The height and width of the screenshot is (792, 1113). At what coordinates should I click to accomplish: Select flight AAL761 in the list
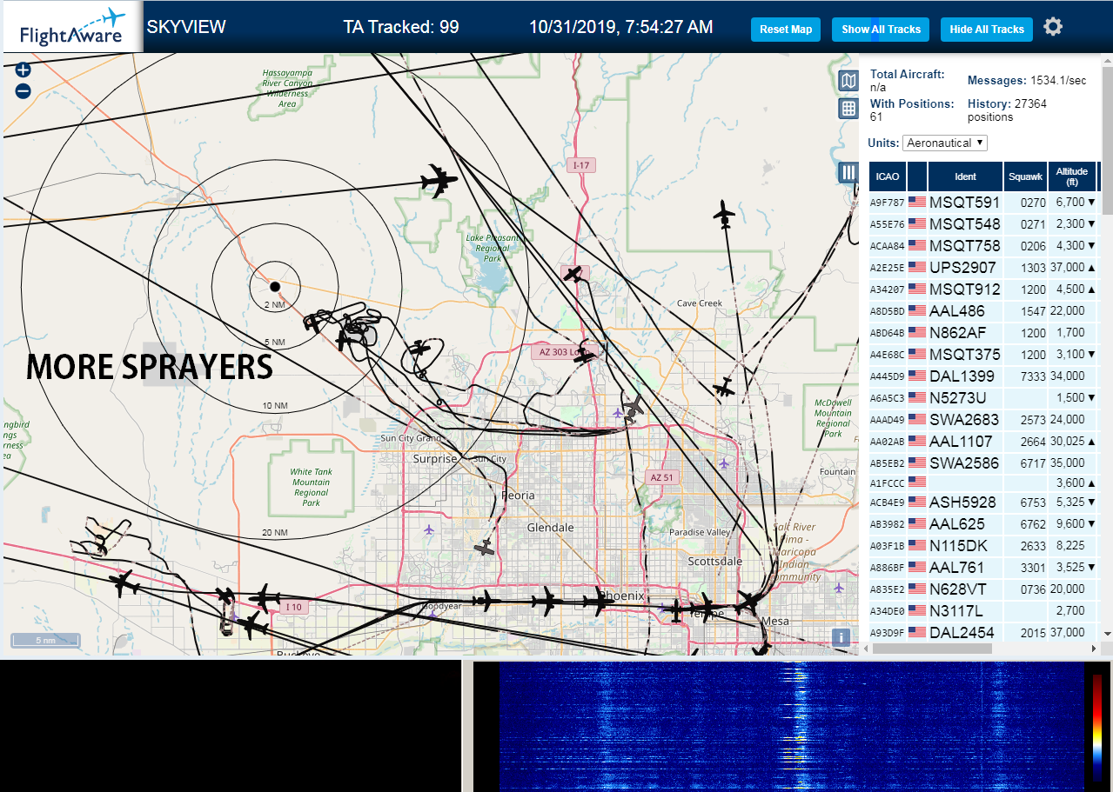point(983,567)
